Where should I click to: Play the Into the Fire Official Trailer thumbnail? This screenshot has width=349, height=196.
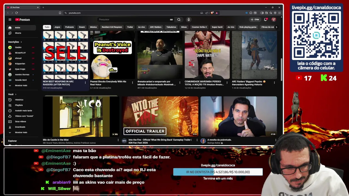[x=160, y=116]
